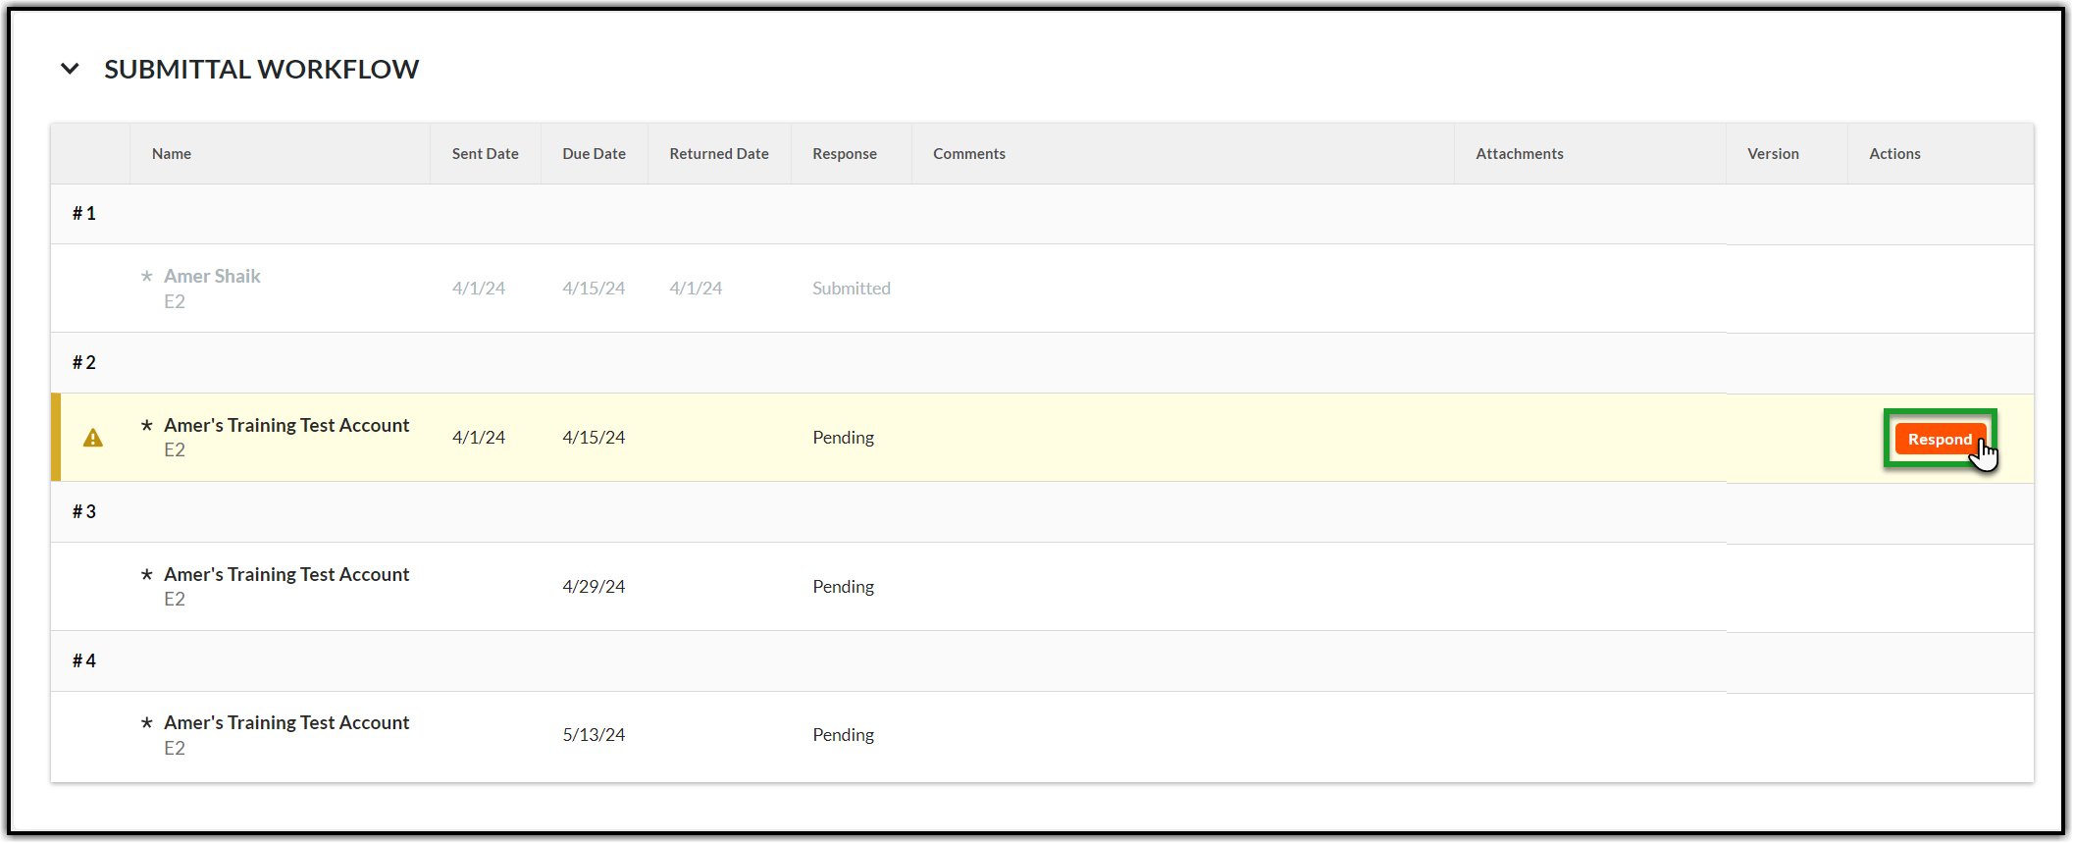
Task: Click star icon in step #2 row
Action: (x=147, y=426)
